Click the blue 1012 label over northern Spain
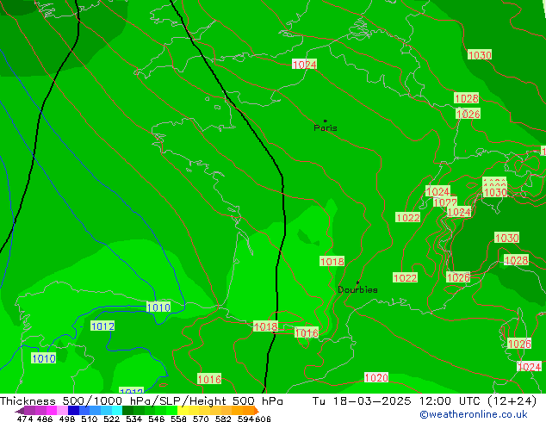546x422 pixels. click(102, 326)
